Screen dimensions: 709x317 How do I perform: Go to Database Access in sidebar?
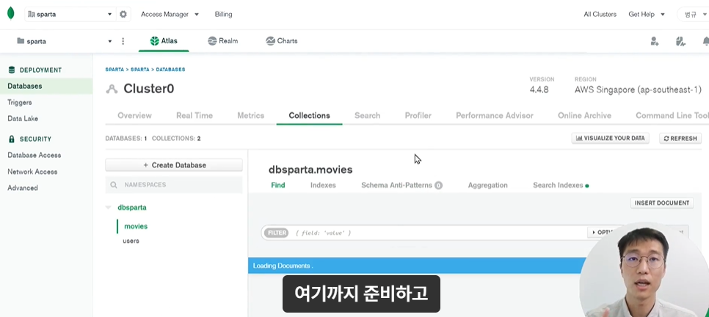(x=34, y=155)
